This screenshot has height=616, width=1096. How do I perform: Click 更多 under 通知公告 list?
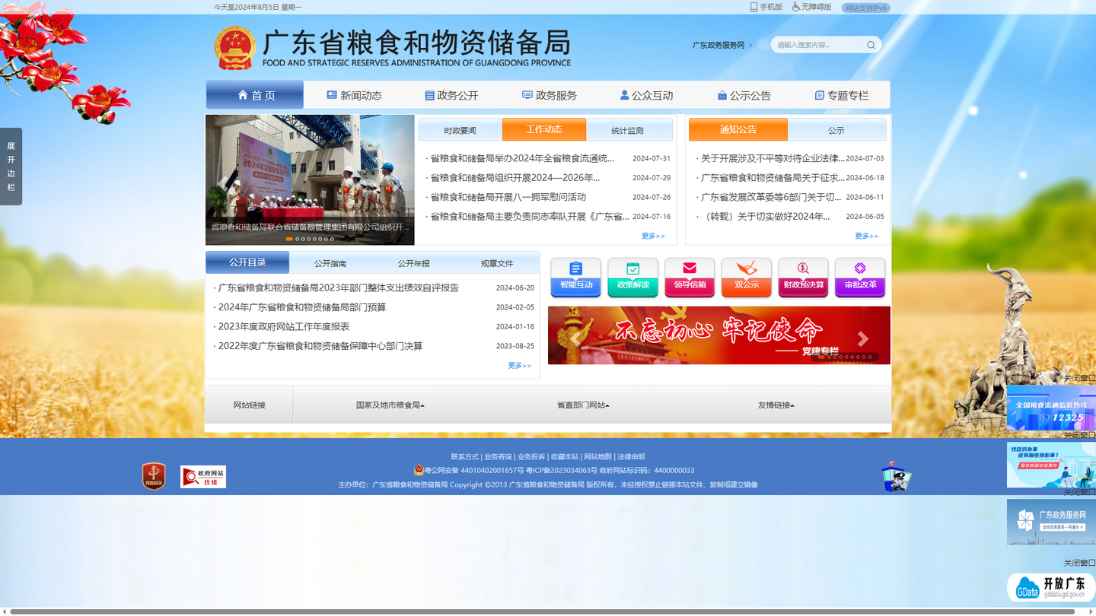point(866,236)
